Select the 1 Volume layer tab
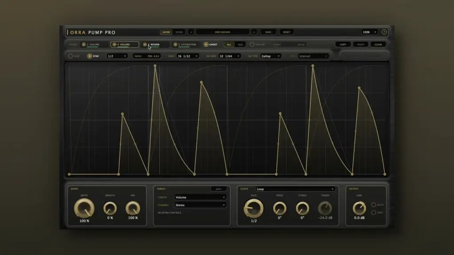This screenshot has height=255, width=454. pyautogui.click(x=94, y=45)
